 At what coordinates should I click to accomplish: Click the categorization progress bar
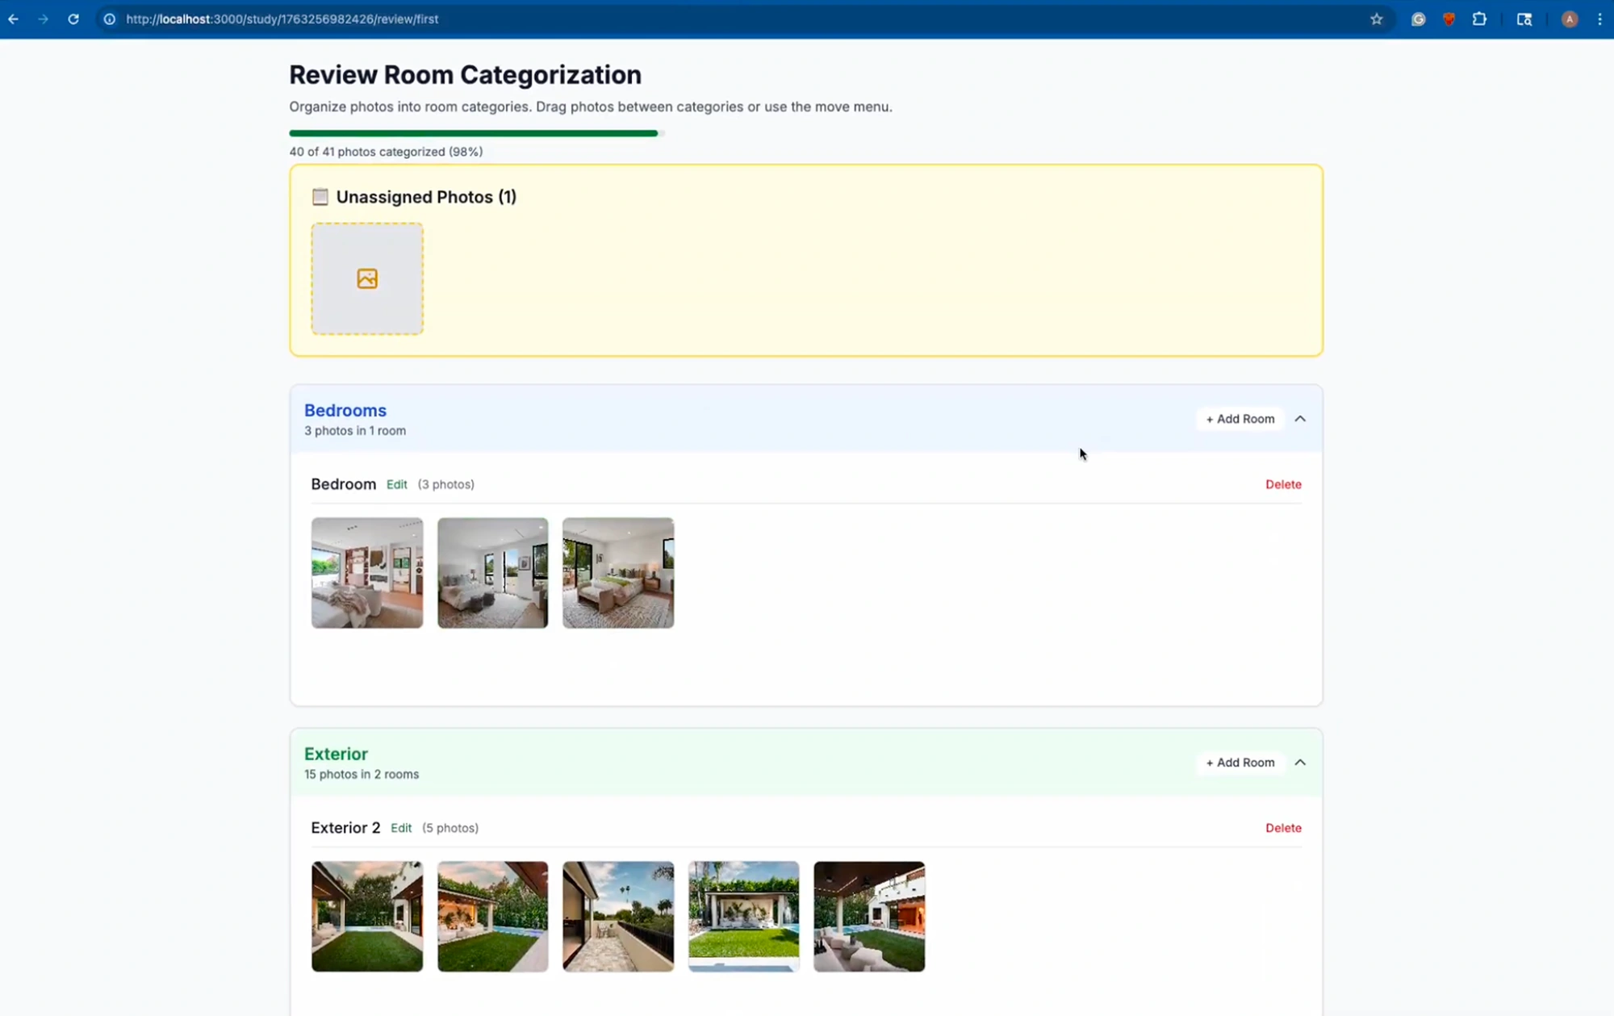pos(476,133)
